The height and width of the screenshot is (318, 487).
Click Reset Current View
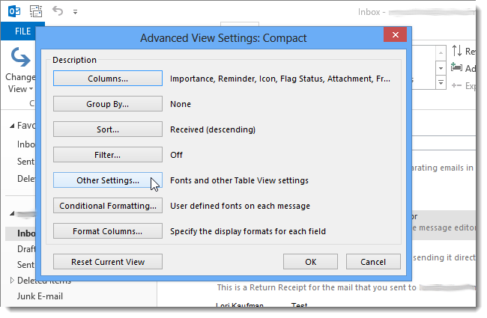(x=107, y=262)
